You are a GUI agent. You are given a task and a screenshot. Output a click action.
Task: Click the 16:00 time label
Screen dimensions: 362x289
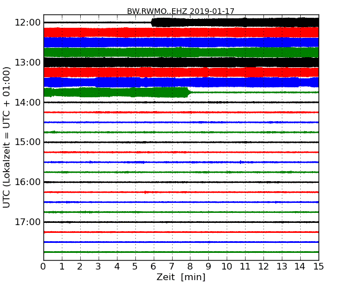coord(27,182)
